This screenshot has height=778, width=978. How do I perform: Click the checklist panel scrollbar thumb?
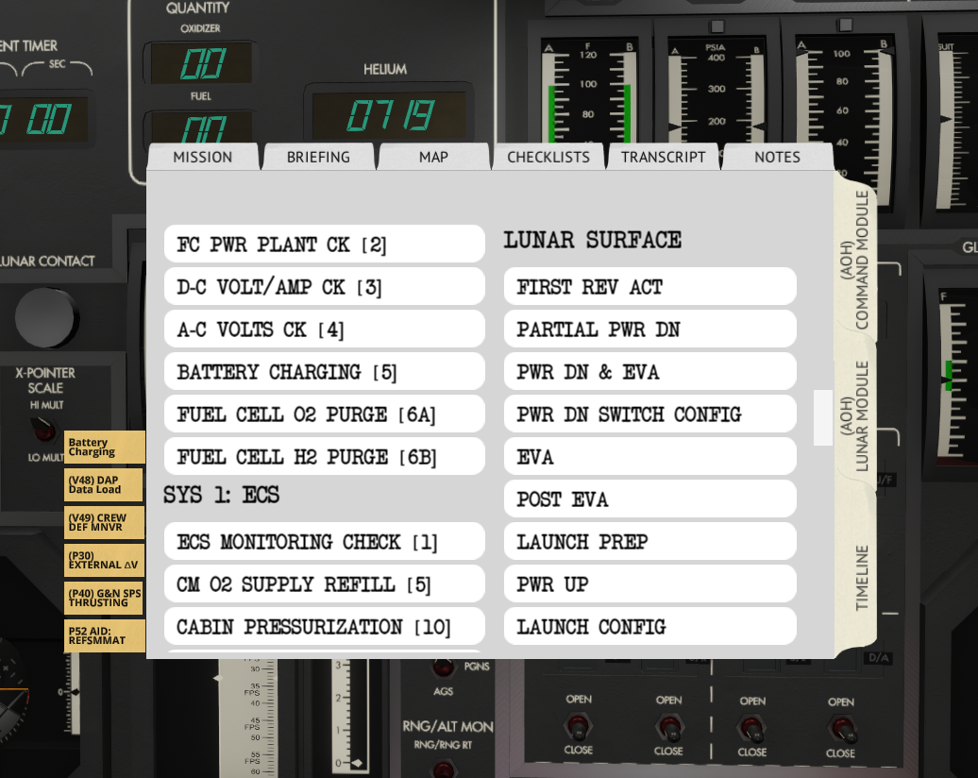tap(823, 417)
